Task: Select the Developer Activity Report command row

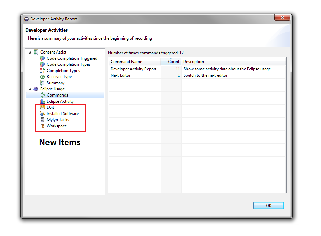Action: (x=197, y=69)
